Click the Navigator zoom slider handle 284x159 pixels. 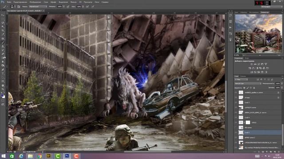(x=260, y=55)
